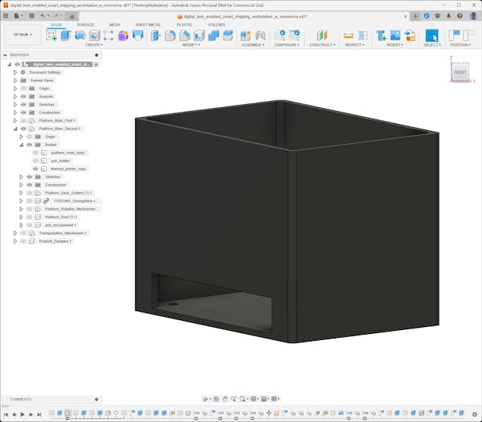Image resolution: width=482 pixels, height=422 pixels.
Task: Open the Orbit navigation tool
Action: coord(206,398)
